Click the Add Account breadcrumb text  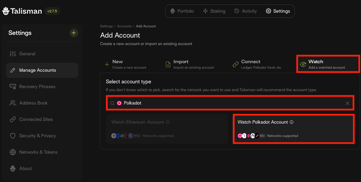(x=146, y=26)
